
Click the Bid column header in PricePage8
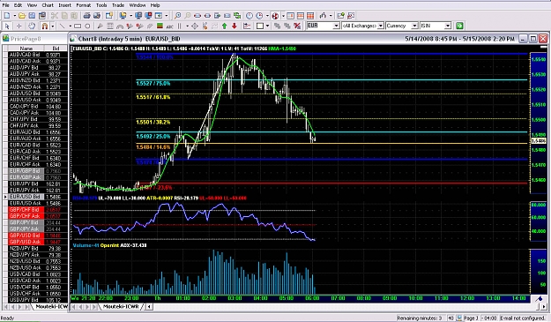pos(56,49)
